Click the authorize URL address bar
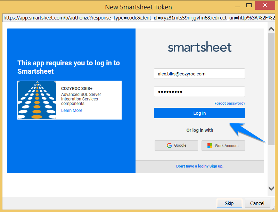278x212 pixels. (139, 18)
